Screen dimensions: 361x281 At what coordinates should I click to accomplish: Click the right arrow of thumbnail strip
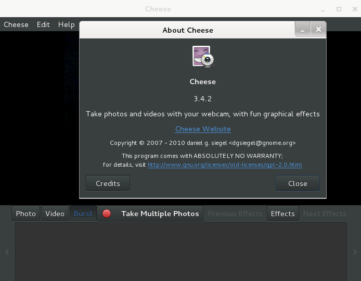coord(355,252)
